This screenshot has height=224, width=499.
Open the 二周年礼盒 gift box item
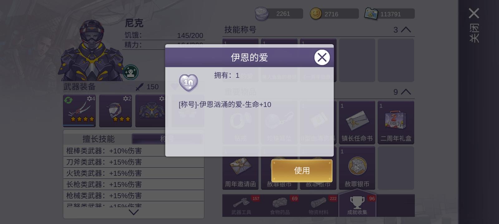coord(396,122)
